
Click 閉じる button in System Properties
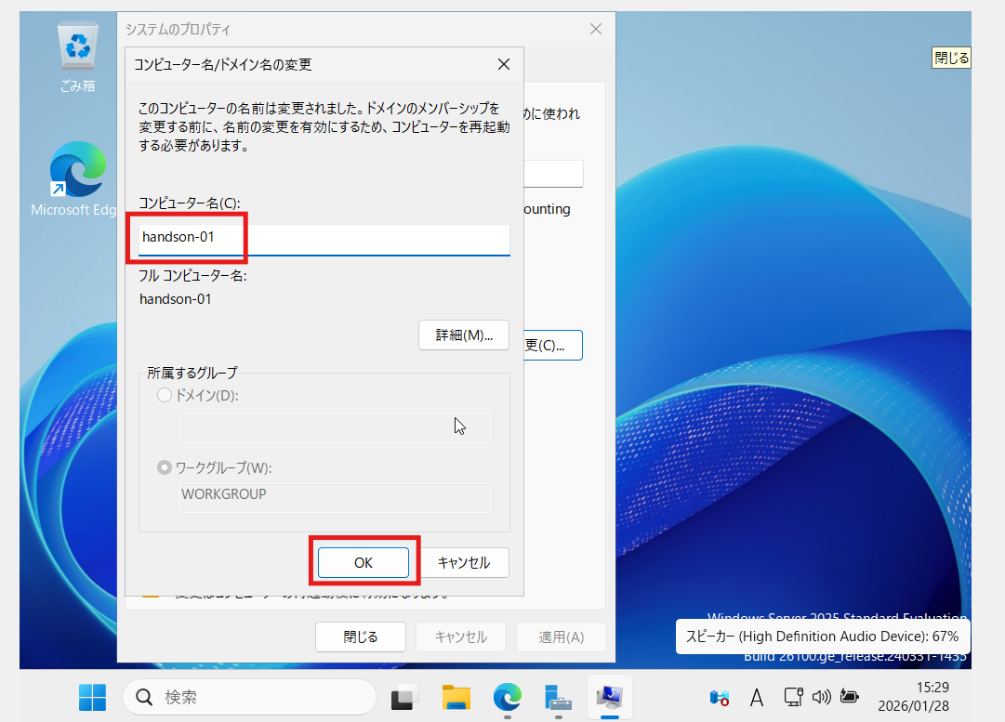click(x=360, y=637)
